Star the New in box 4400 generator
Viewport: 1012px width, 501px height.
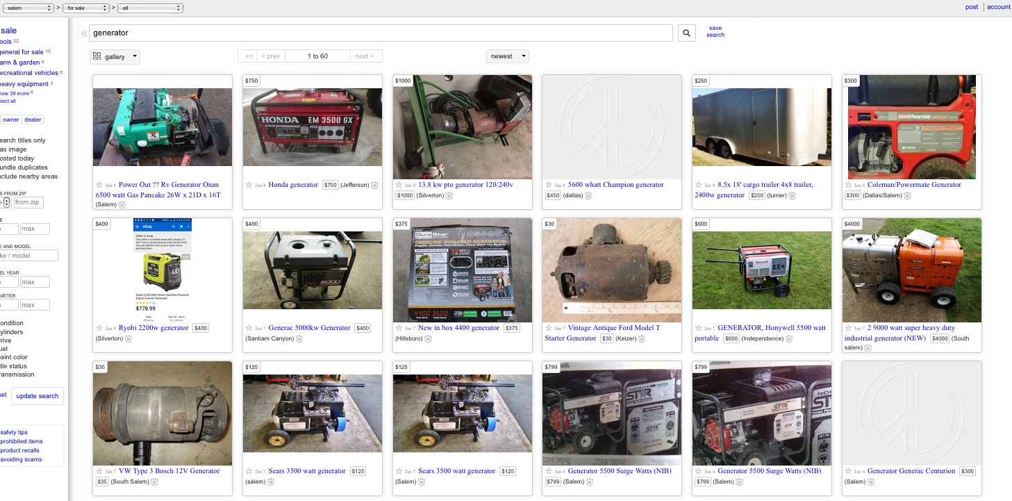click(x=399, y=328)
